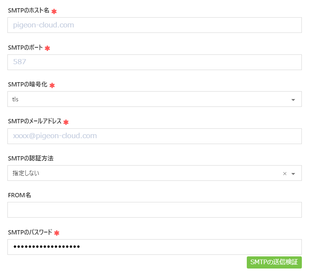This screenshot has height=274, width=312.
Task: Focus the SMTP port field showing 587
Action: click(x=155, y=62)
